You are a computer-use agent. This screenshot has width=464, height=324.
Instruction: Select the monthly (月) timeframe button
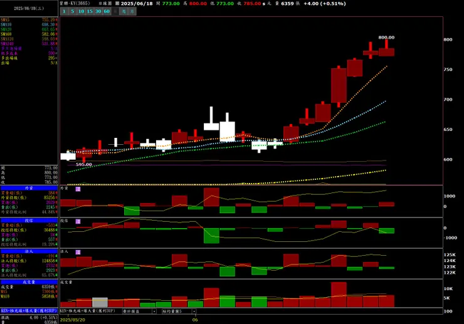click(x=132, y=11)
